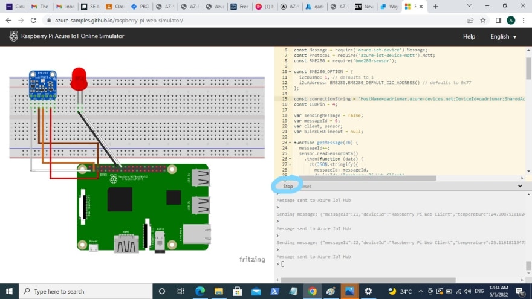This screenshot has width=532, height=299.
Task: Open the weather widget showing 24°C
Action: 400,291
